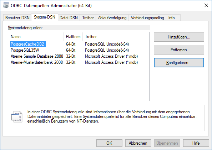Switch to the Treiber tab
212x150 pixels.
point(88,18)
